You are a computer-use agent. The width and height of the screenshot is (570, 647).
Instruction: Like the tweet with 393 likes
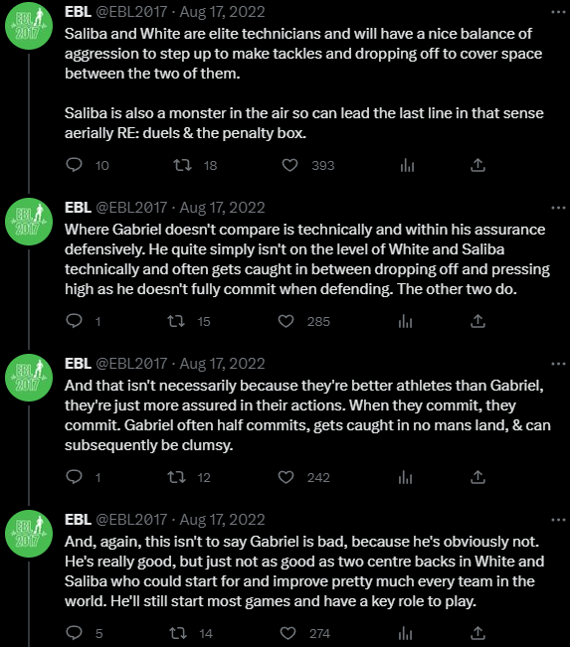coord(289,165)
